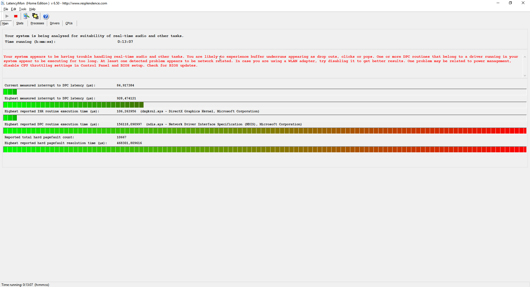Open help via blue question mark icon
530x287 pixels.
click(46, 16)
